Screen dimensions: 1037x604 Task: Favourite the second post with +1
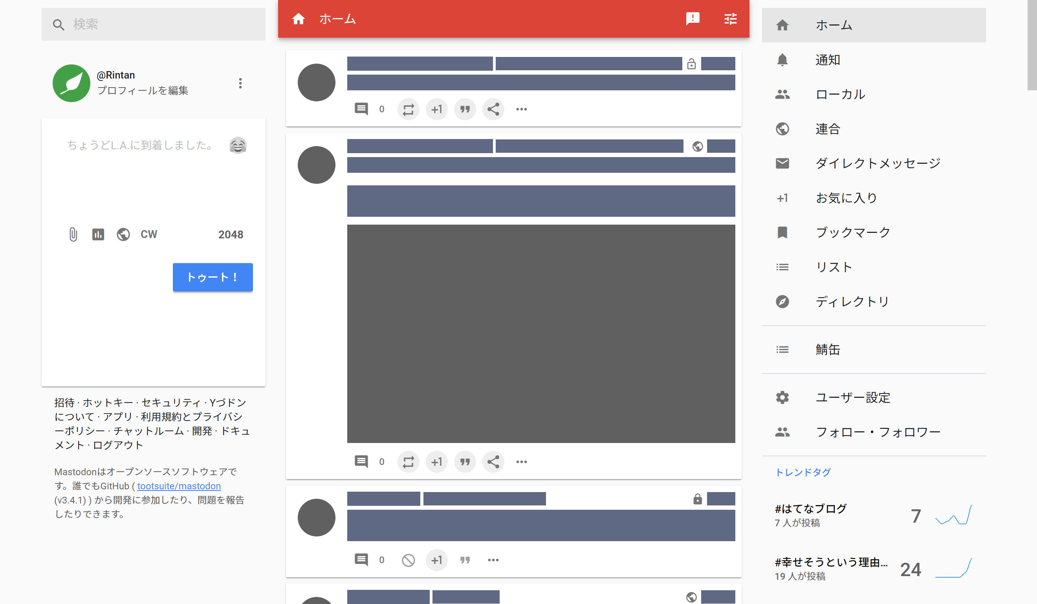tap(436, 462)
